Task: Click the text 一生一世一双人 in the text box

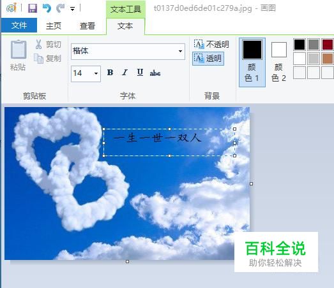Action: click(158, 138)
